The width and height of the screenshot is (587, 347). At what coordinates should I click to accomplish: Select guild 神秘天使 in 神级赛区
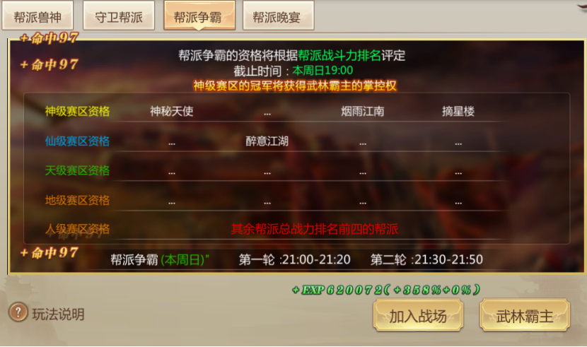pos(171,111)
